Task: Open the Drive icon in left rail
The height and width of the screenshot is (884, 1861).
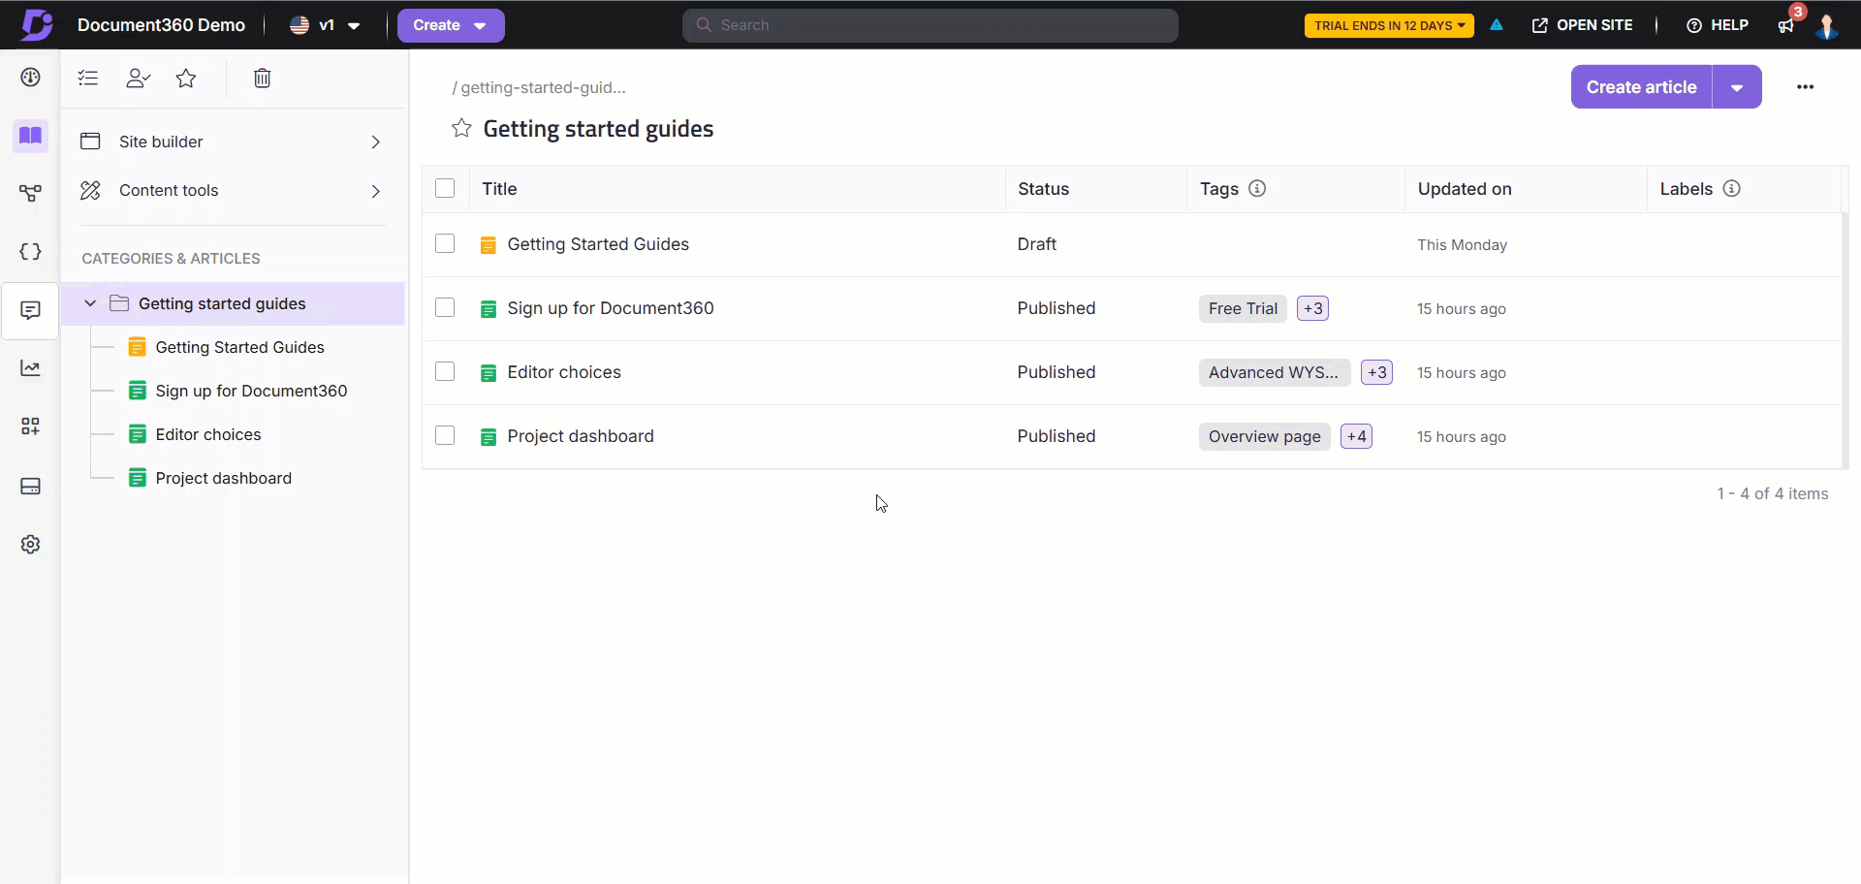Action: click(31, 487)
